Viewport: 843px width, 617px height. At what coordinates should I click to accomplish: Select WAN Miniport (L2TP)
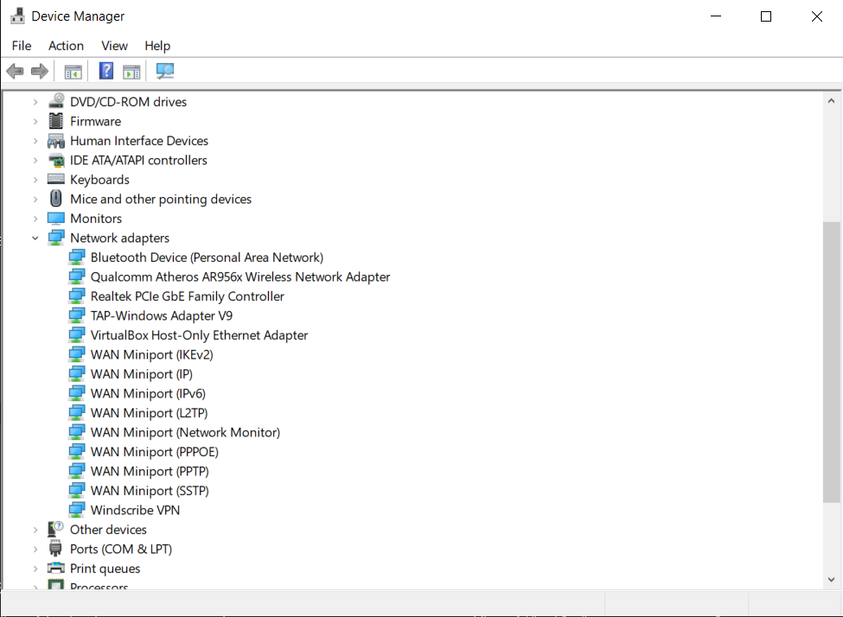149,413
